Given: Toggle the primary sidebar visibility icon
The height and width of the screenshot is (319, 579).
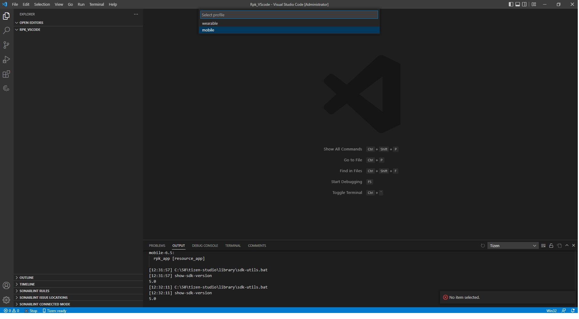Looking at the screenshot, I should coord(510,4).
